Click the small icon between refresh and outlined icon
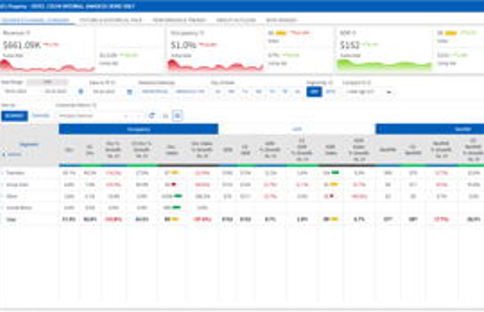This screenshot has width=484, height=312. coord(165,116)
